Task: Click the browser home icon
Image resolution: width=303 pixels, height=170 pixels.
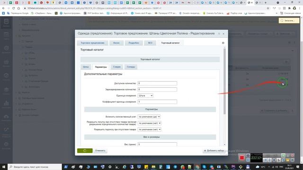Action: (x=18, y=8)
